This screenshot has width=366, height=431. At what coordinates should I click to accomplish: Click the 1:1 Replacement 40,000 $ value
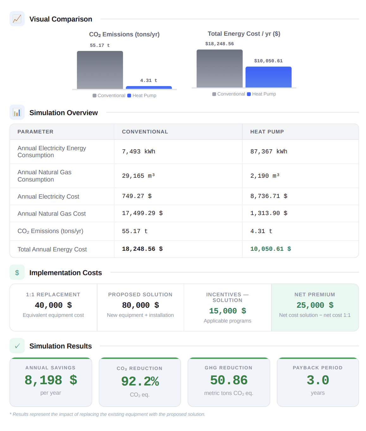[x=53, y=305]
